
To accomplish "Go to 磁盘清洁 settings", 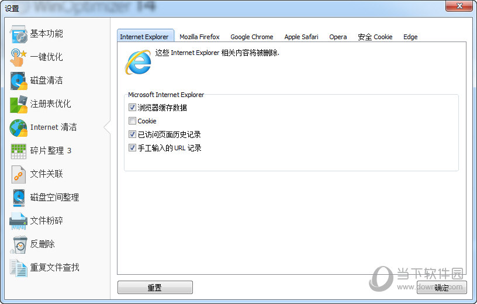I will [x=46, y=80].
